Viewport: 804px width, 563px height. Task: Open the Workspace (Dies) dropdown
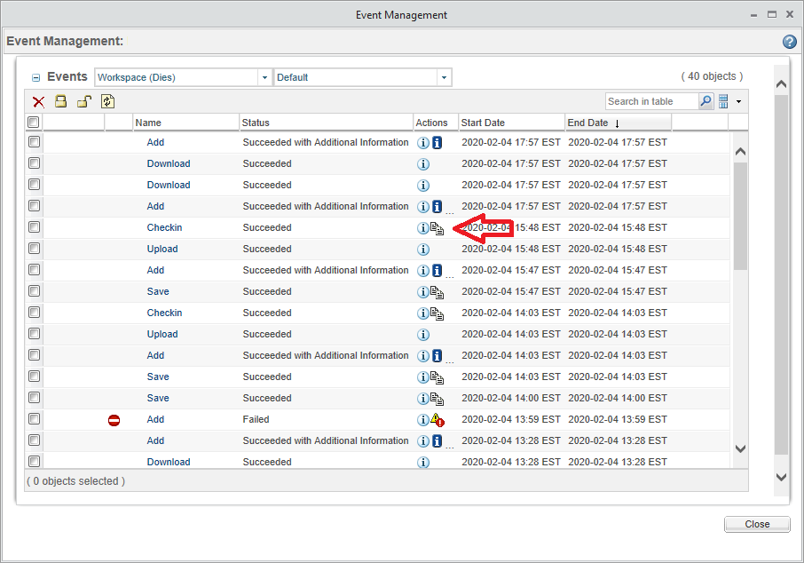[264, 77]
